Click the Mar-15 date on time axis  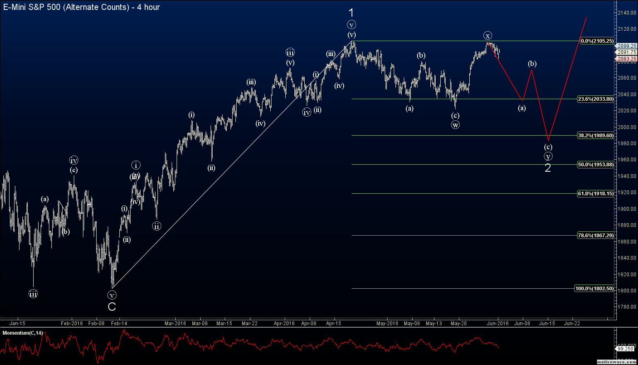pos(224,324)
